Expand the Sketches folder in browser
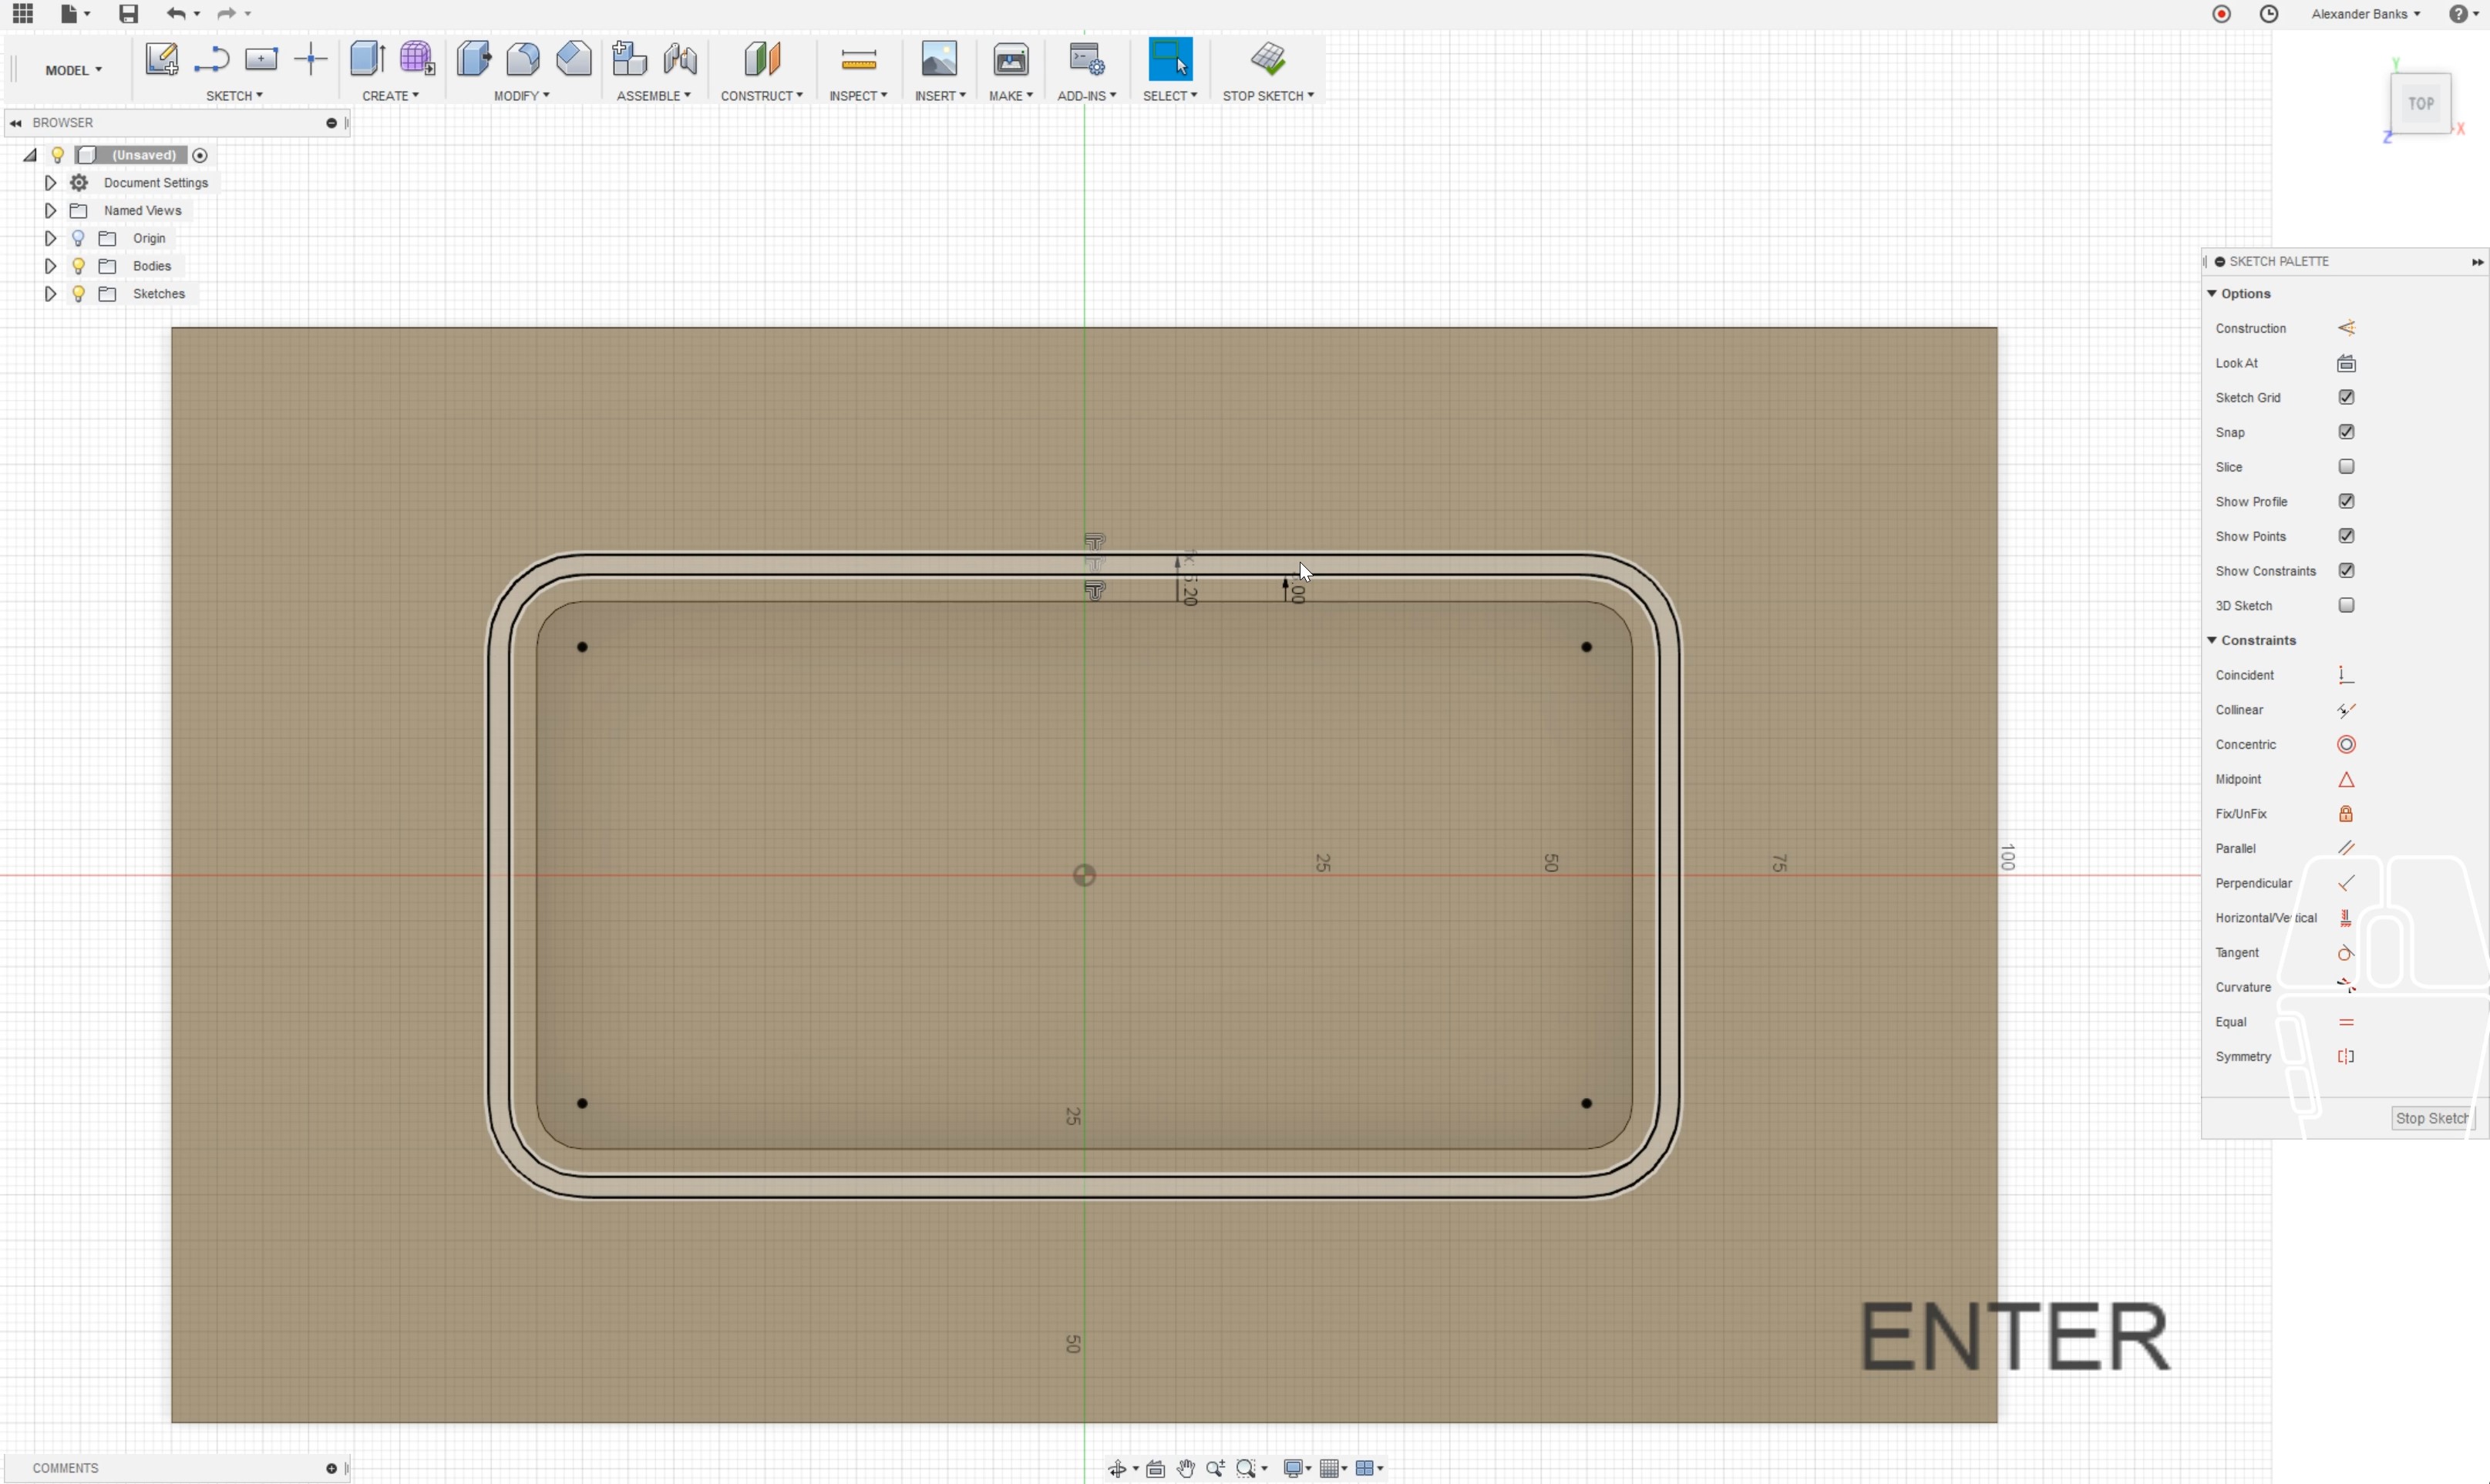 [50, 294]
